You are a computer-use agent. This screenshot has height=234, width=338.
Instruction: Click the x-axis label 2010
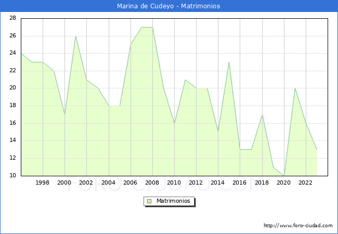174,183
